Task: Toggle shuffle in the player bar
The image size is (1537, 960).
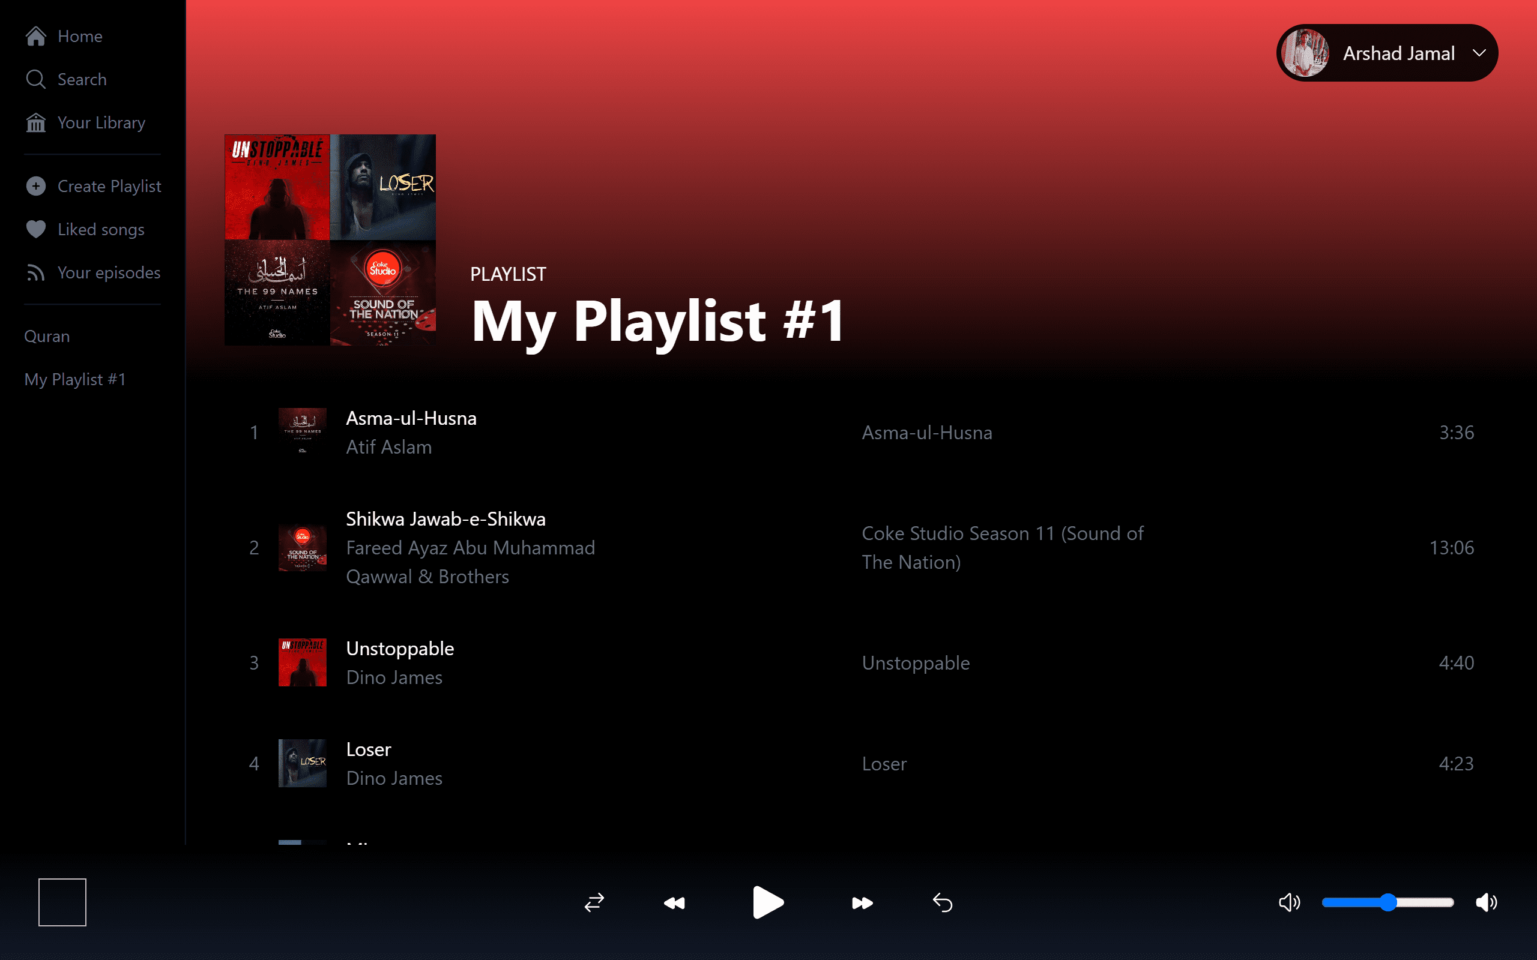Action: point(594,902)
